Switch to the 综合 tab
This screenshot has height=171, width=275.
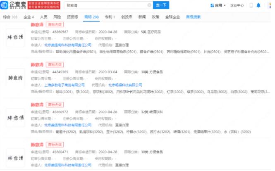9,17
